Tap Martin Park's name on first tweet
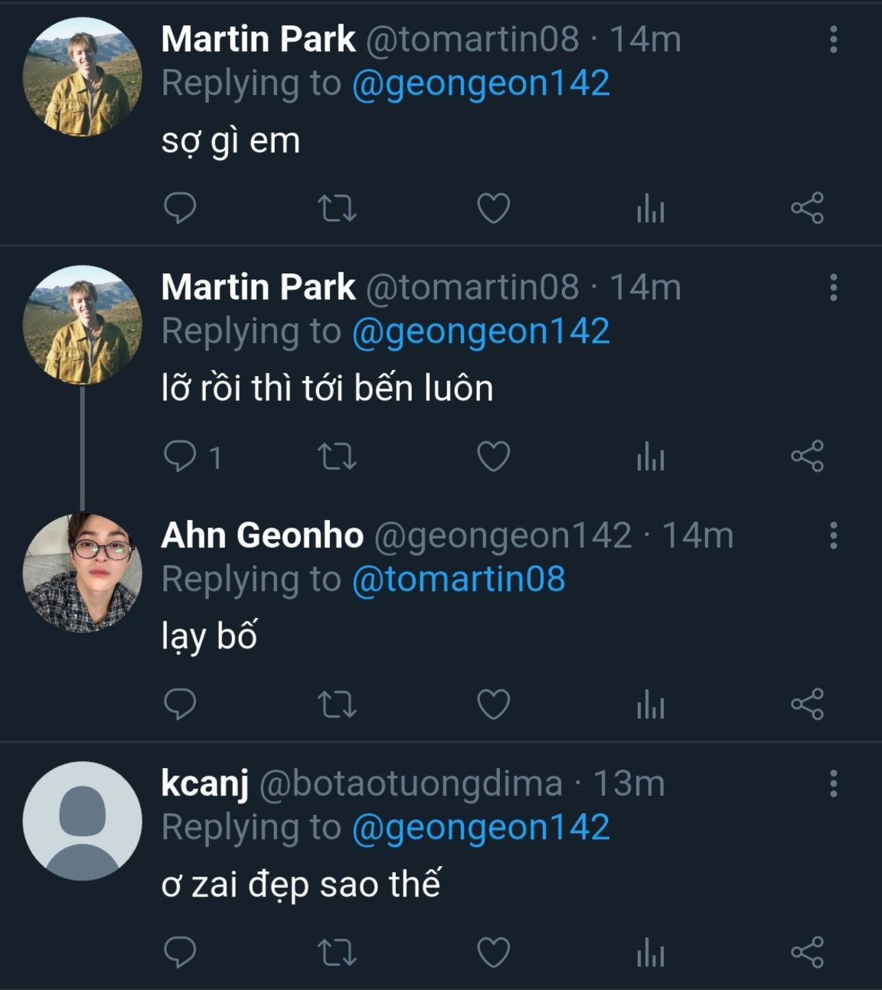 tap(259, 40)
